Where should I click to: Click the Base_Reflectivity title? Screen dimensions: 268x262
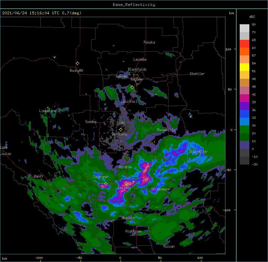[134, 5]
